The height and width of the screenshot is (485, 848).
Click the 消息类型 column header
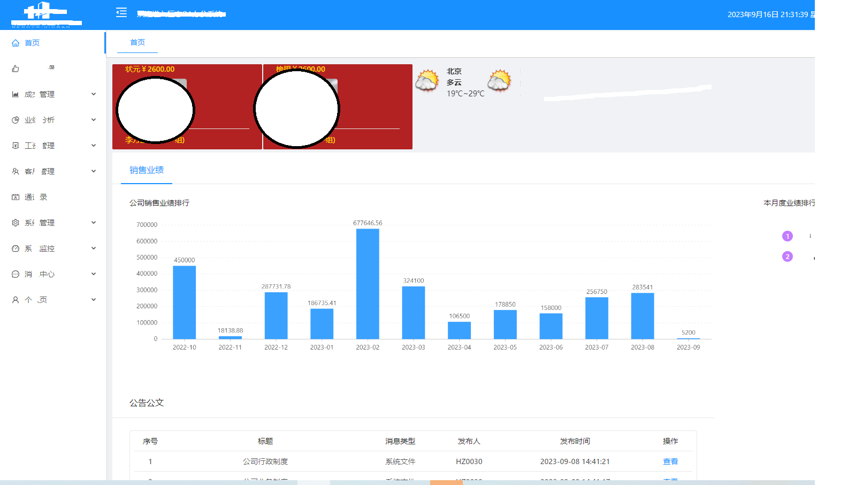(400, 441)
